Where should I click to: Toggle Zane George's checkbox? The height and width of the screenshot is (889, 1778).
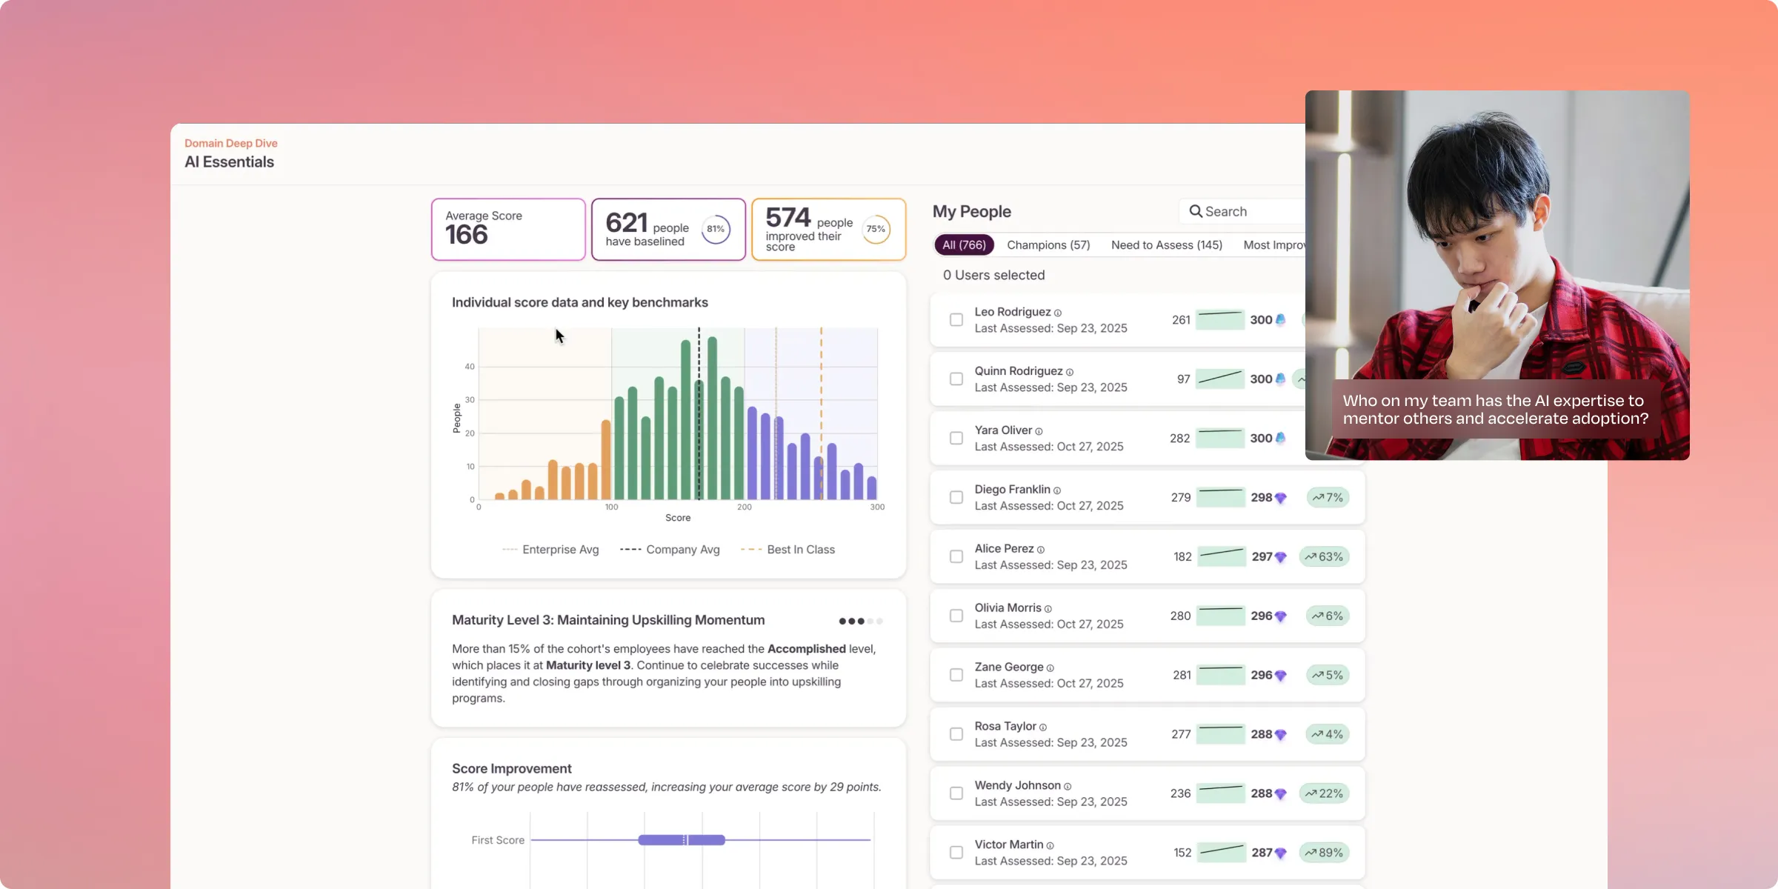(x=956, y=675)
